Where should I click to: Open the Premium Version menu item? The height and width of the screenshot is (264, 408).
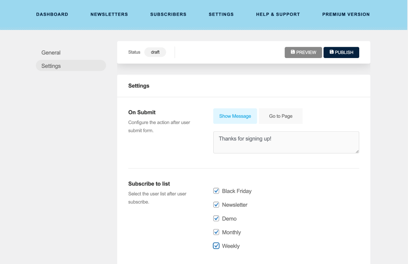click(346, 14)
